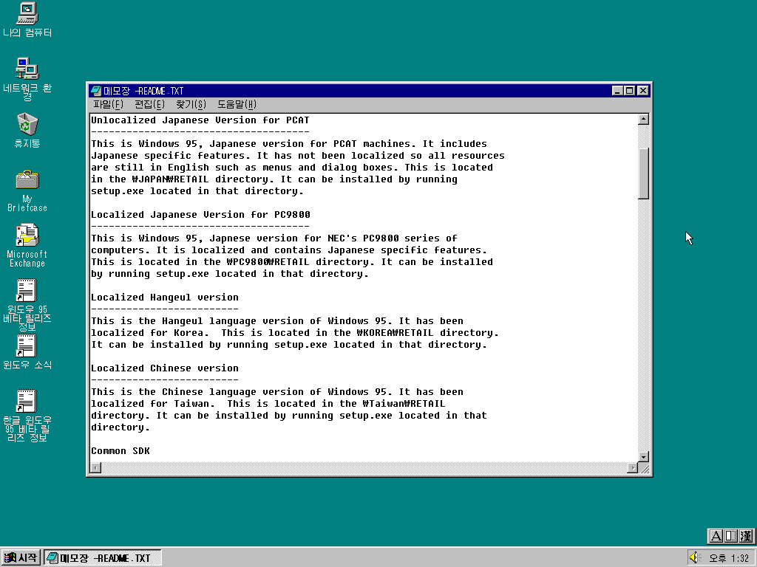Image resolution: width=757 pixels, height=567 pixels.
Task: Close the Notepad README.TXT window
Action: click(642, 91)
